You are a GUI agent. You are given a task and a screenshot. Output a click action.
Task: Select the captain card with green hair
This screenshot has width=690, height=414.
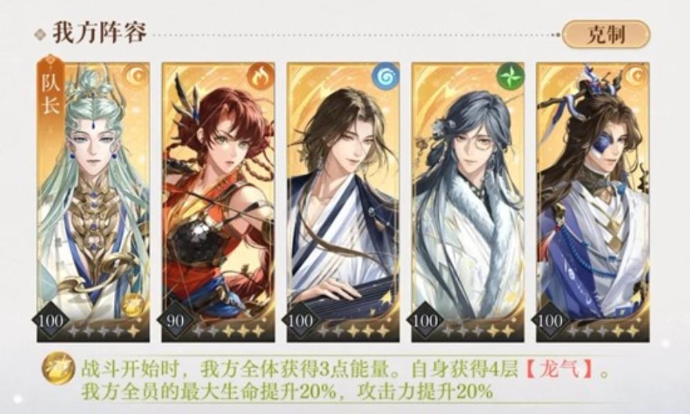(x=93, y=202)
